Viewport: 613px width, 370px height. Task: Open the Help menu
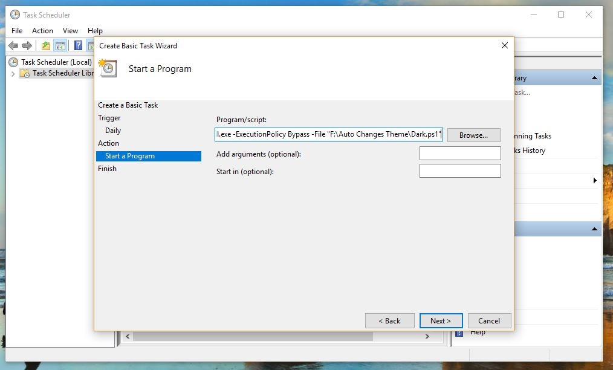coord(95,30)
